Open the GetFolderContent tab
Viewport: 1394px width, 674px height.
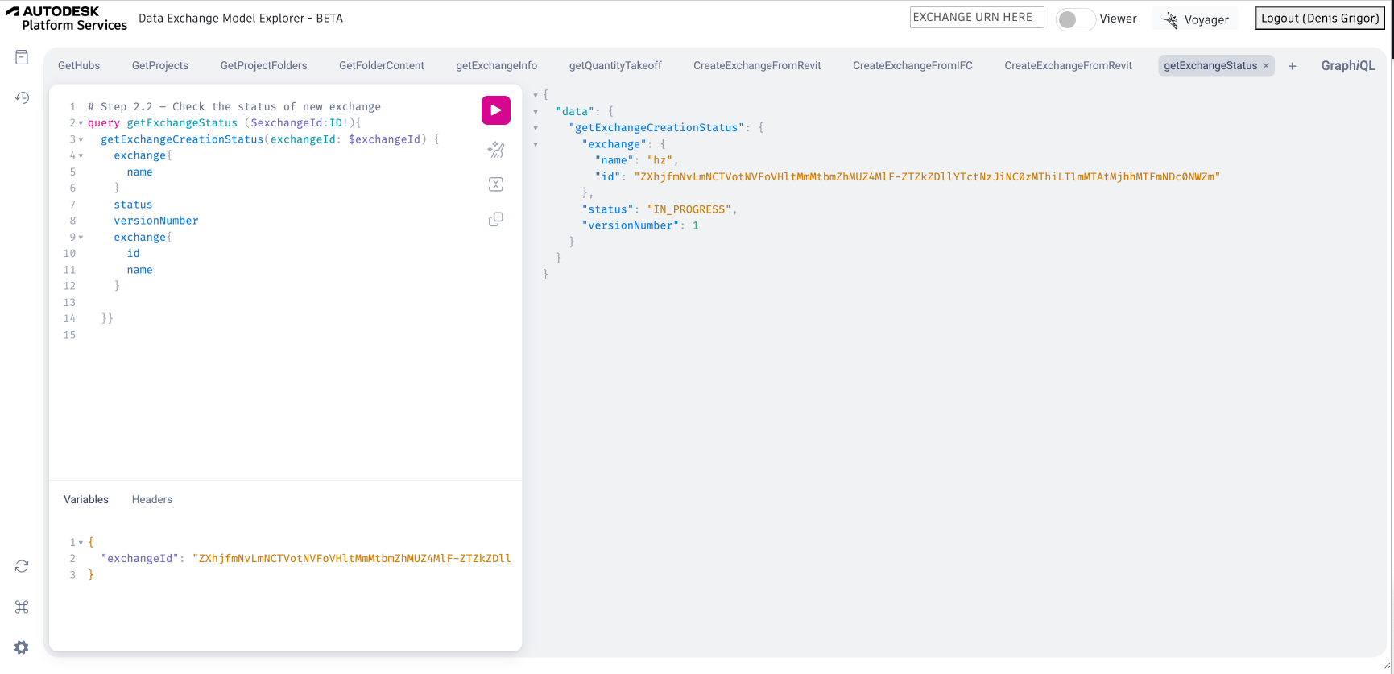point(382,66)
